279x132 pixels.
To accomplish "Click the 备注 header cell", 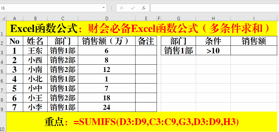I will (146, 41).
